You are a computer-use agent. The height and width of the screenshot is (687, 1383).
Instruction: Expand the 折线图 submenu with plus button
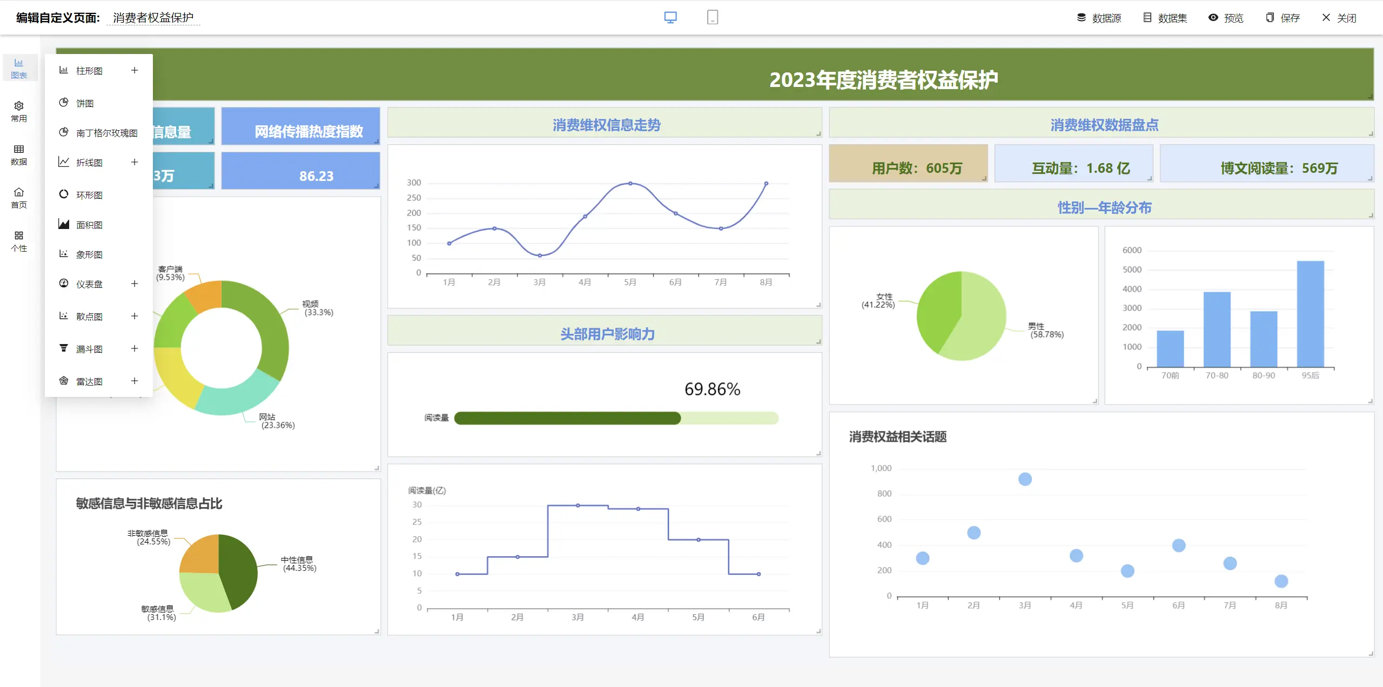(x=137, y=161)
